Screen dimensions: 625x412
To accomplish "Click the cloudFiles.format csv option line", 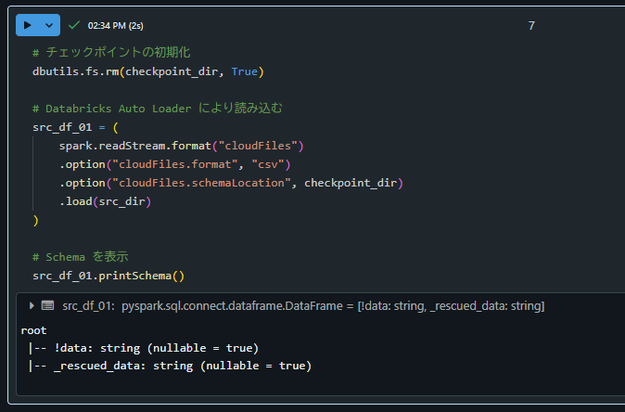I will click(175, 164).
